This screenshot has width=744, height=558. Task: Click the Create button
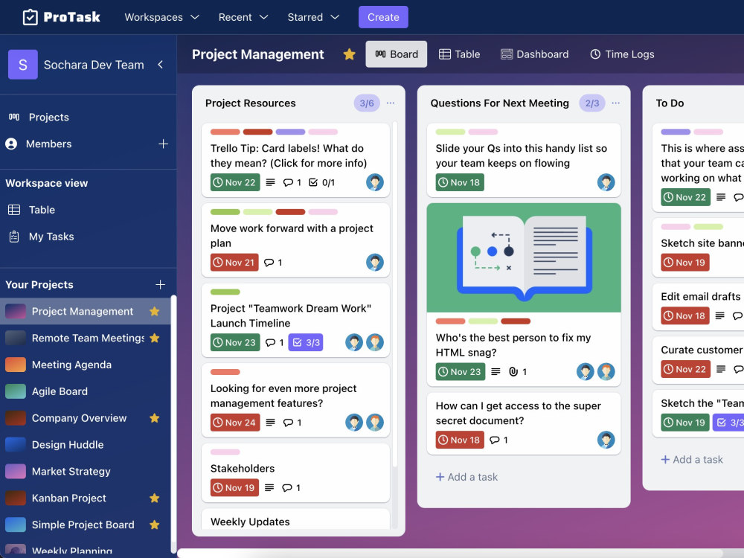click(x=383, y=16)
